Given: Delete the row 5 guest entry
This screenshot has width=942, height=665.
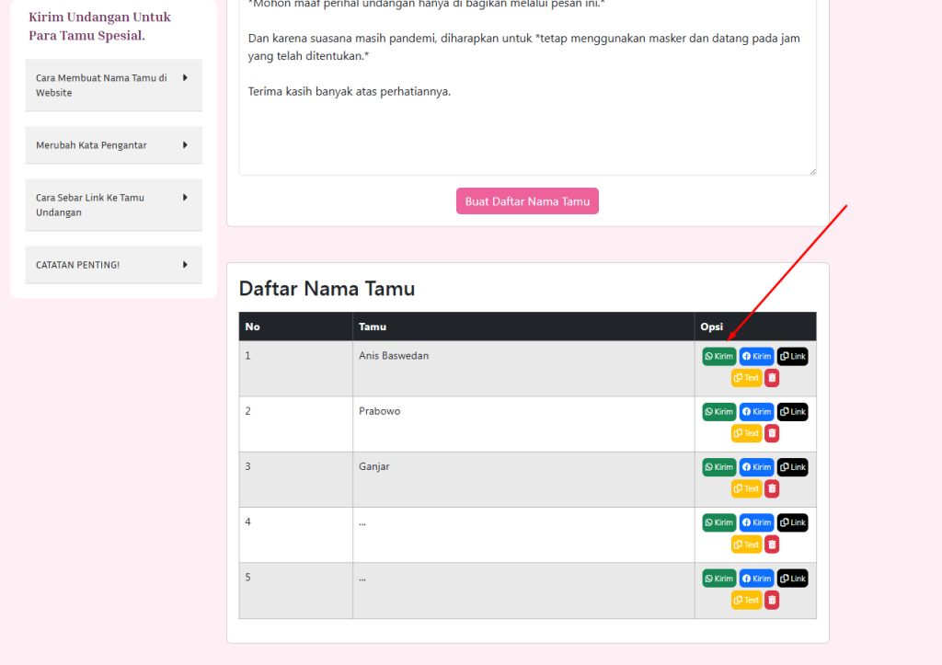Looking at the screenshot, I should tap(772, 601).
